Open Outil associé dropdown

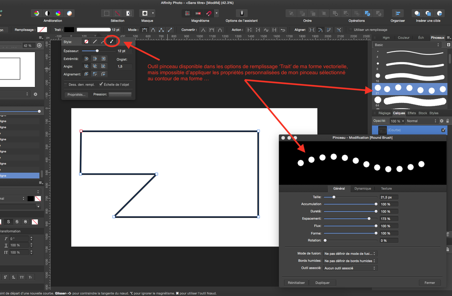[x=350, y=268]
